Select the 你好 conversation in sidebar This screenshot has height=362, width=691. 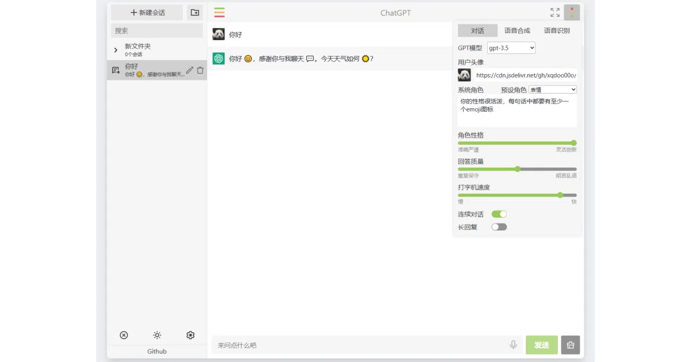pyautogui.click(x=157, y=70)
